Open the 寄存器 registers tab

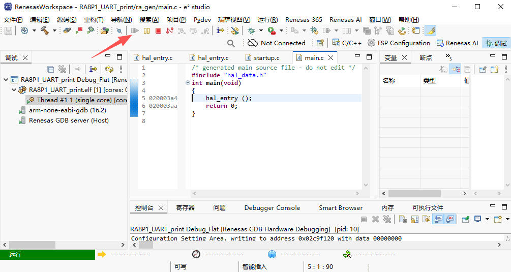coord(185,207)
